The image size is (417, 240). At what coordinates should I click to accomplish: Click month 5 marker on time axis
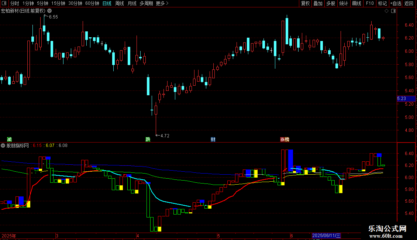218,236
